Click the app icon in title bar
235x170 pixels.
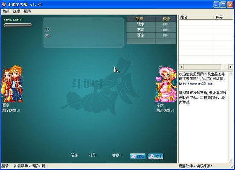3,5
